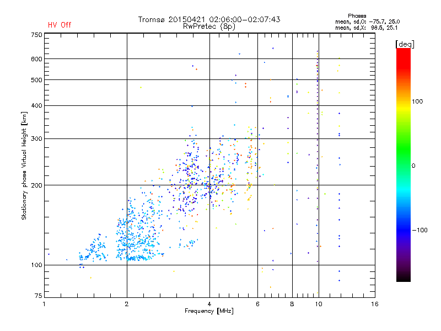Click the colorbar's positive "100" tick label

(x=417, y=102)
